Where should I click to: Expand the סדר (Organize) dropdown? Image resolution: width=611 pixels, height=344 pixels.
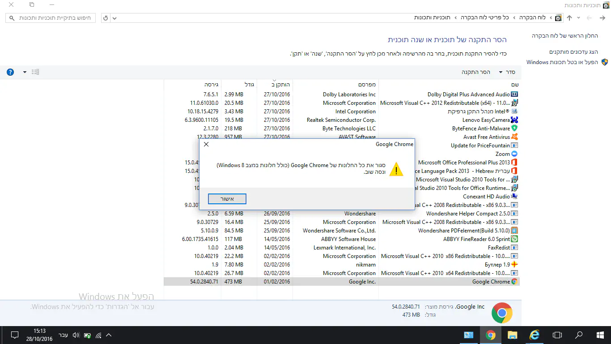[x=507, y=72]
